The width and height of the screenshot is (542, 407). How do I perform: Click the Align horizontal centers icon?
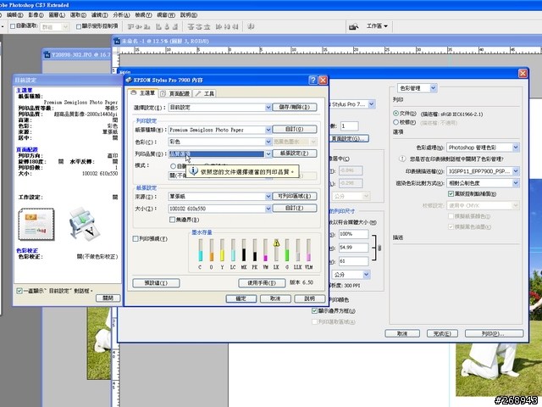[x=167, y=26]
